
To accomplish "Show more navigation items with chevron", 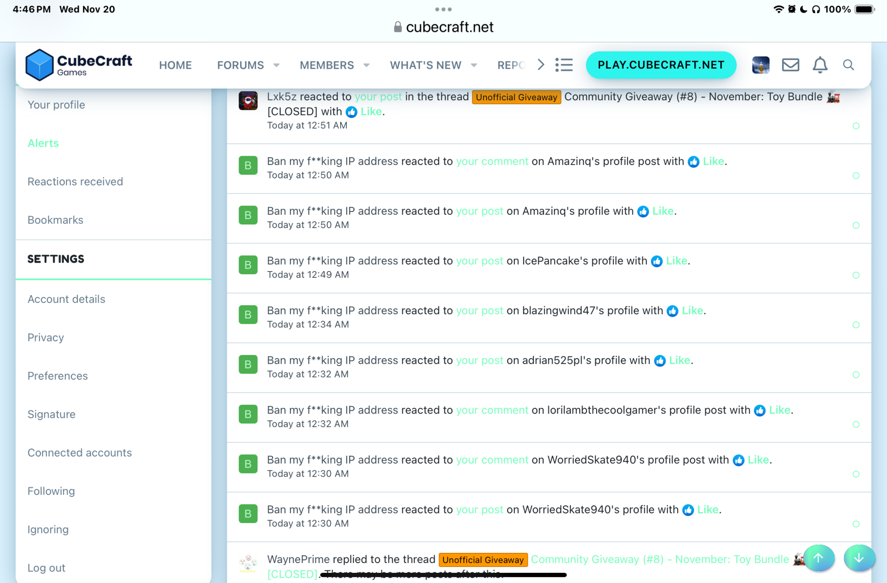I will 541,65.
